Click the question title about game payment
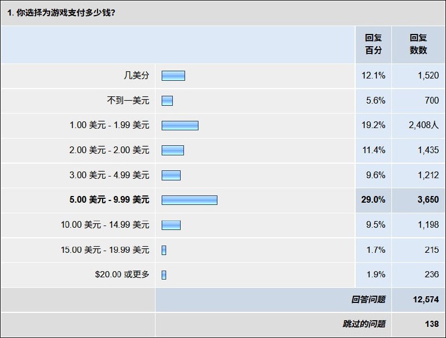Image resolution: width=446 pixels, height=338 pixels. click(x=61, y=12)
